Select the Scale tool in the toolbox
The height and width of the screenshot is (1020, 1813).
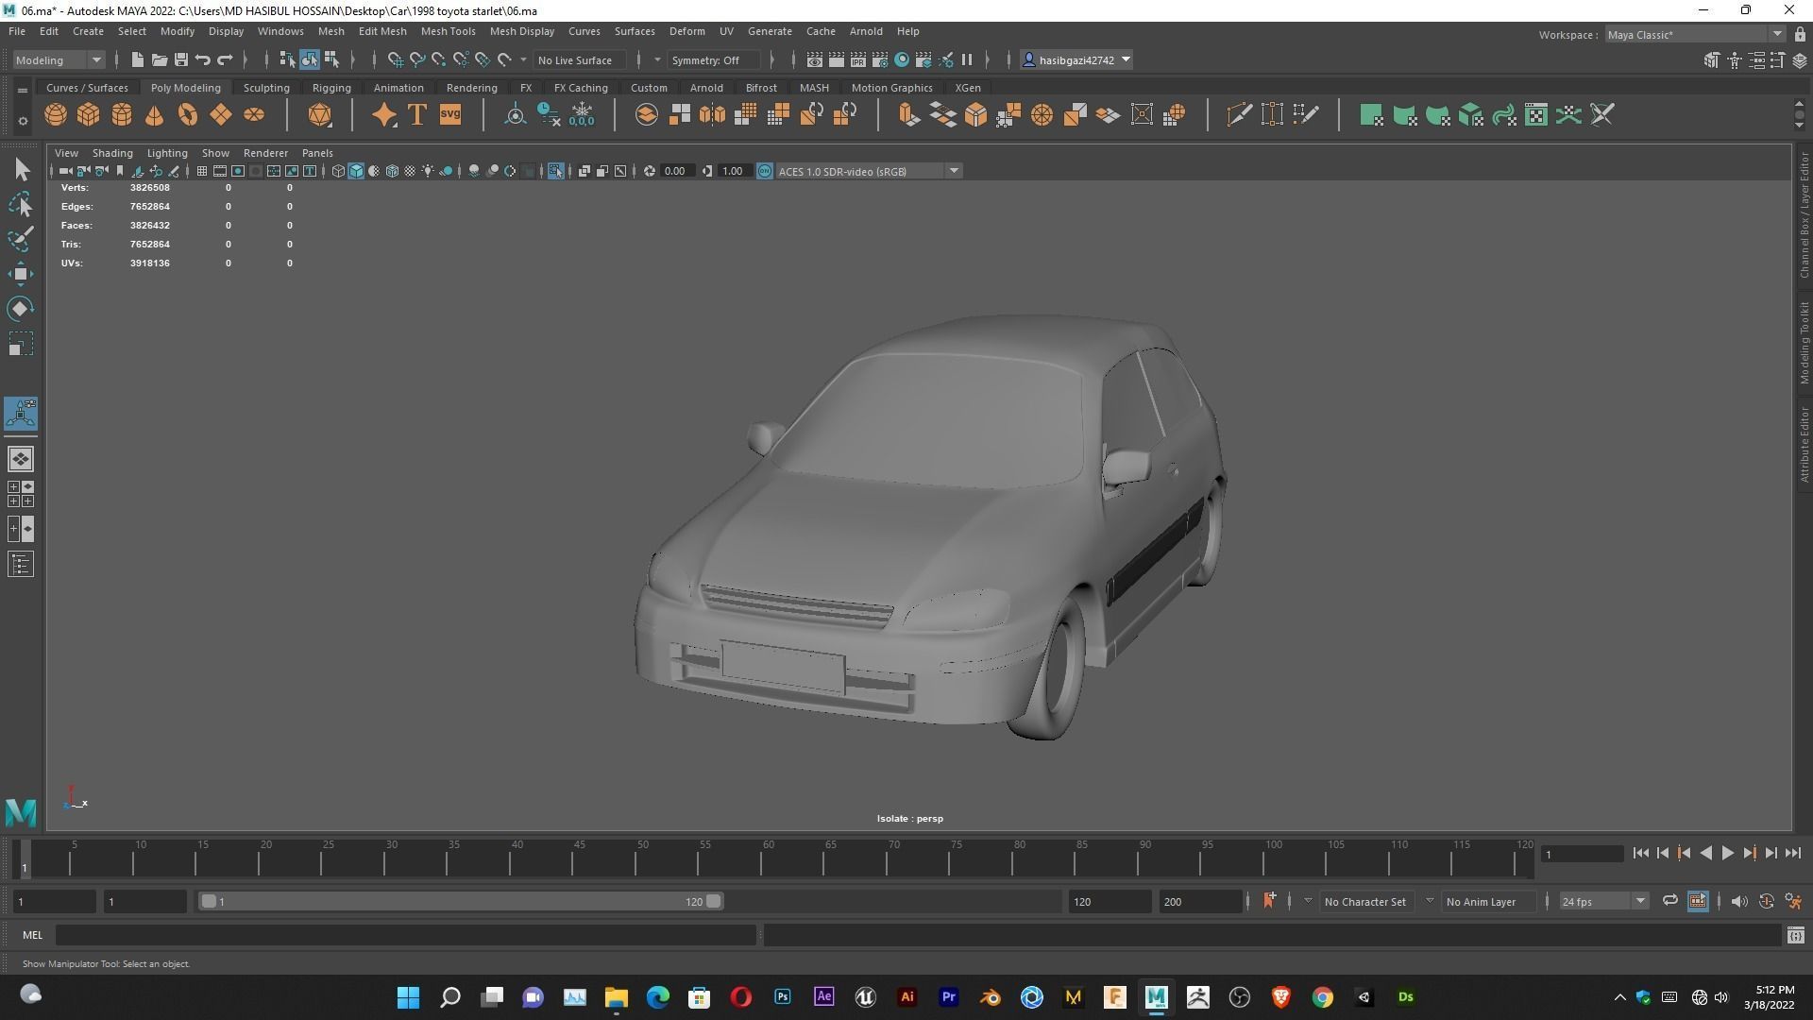pos(21,344)
